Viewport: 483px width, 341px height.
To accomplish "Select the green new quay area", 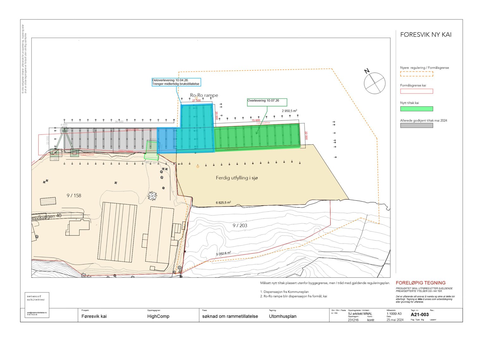I will [257, 137].
